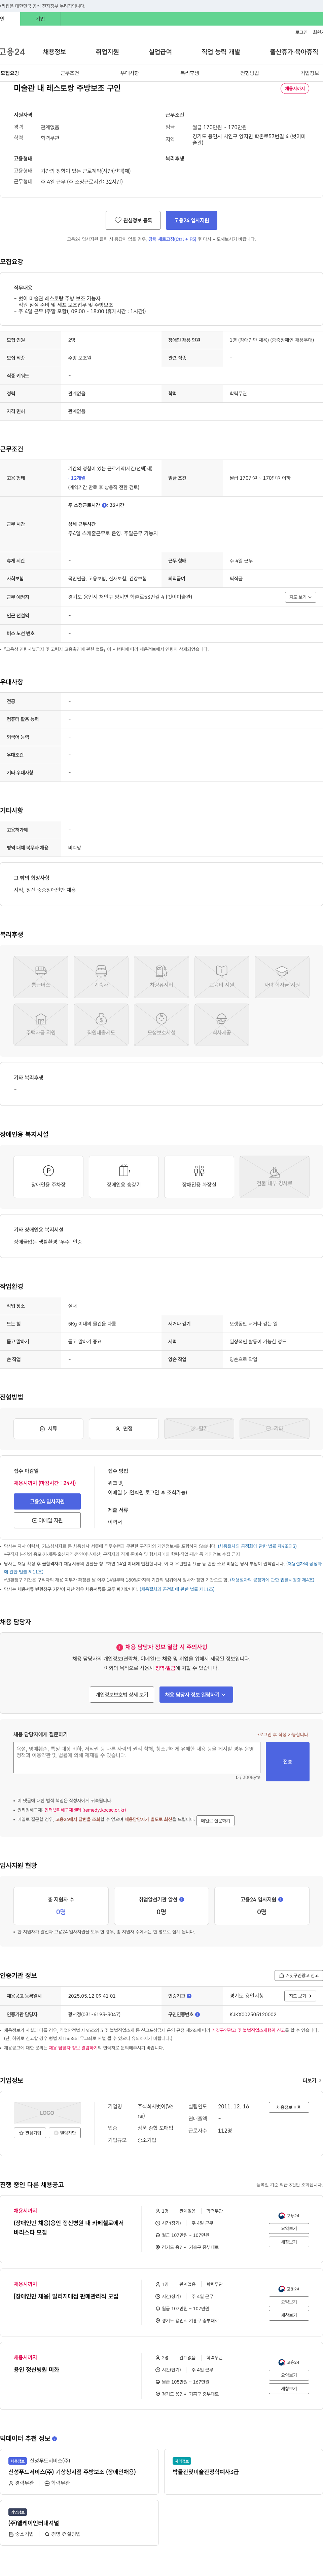Select the 유연보호시설 icon

pos(161,1025)
